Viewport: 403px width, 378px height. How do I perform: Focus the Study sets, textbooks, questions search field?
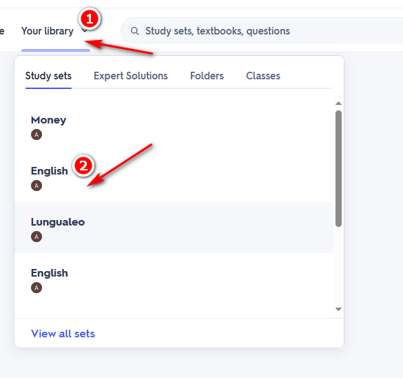pyautogui.click(x=262, y=31)
